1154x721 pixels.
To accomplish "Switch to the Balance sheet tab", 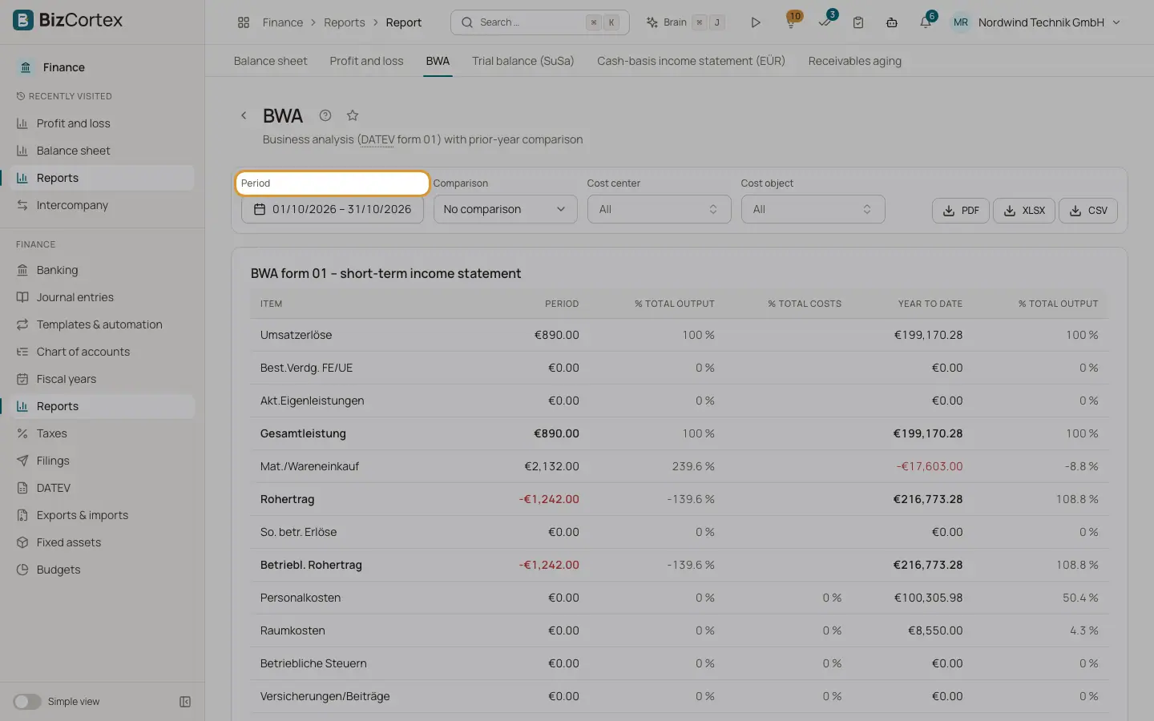I will pyautogui.click(x=270, y=61).
